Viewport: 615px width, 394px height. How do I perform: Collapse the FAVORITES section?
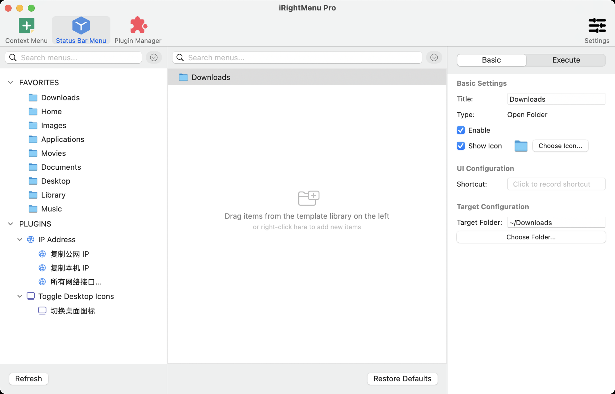point(10,83)
